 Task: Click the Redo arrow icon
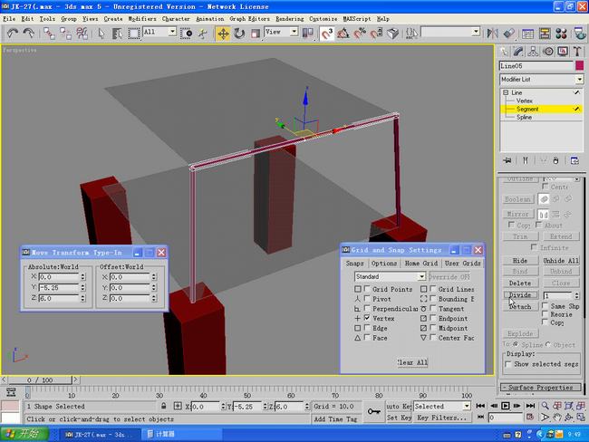[x=29, y=34]
